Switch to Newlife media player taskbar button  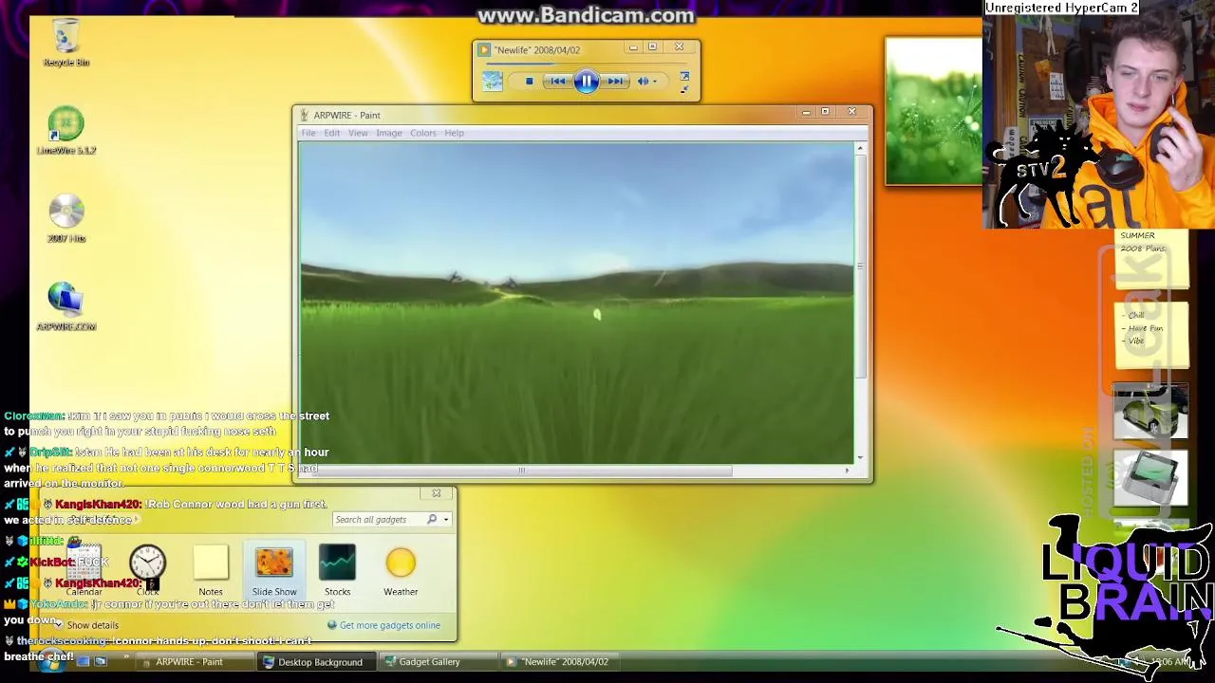[x=560, y=662]
